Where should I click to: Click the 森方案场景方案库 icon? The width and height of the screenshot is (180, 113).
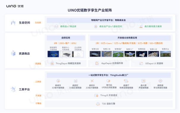coord(141,26)
